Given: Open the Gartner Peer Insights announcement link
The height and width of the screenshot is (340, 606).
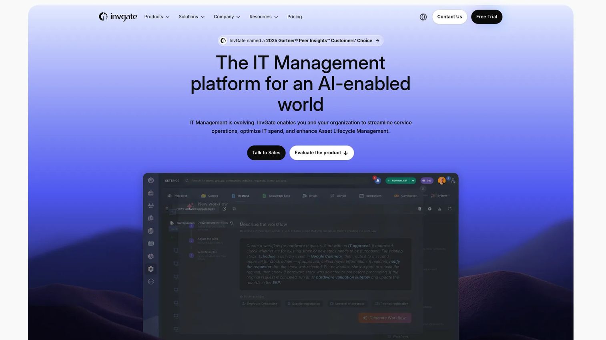Looking at the screenshot, I should pyautogui.click(x=301, y=41).
